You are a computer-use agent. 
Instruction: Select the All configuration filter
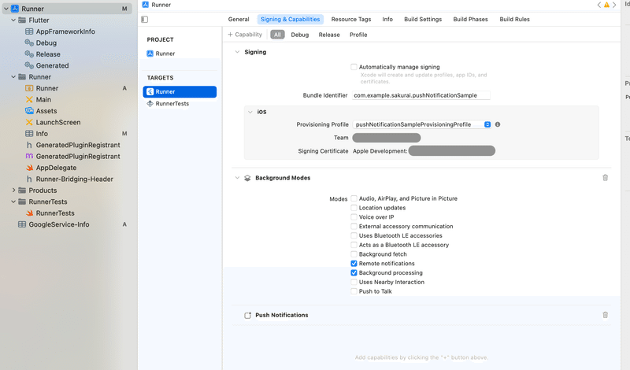[277, 35]
